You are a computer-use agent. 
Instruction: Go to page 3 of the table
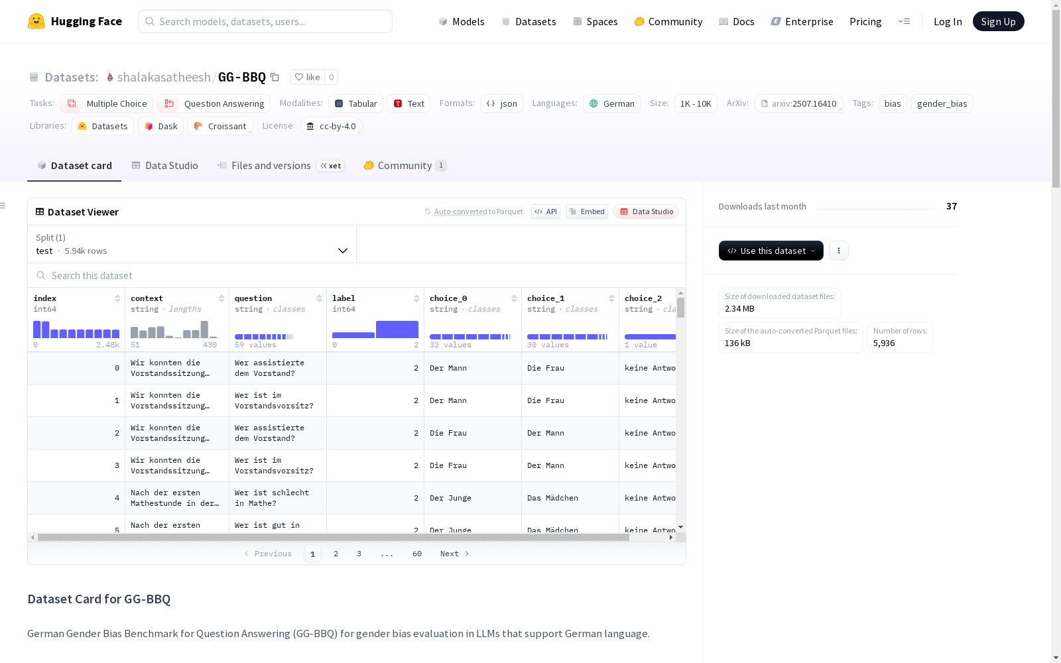(x=359, y=554)
